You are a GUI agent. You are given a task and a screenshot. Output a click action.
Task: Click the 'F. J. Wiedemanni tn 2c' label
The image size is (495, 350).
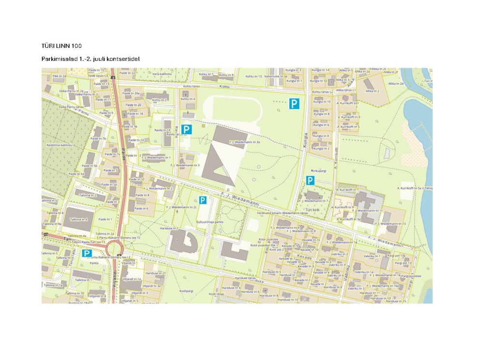tap(182, 207)
